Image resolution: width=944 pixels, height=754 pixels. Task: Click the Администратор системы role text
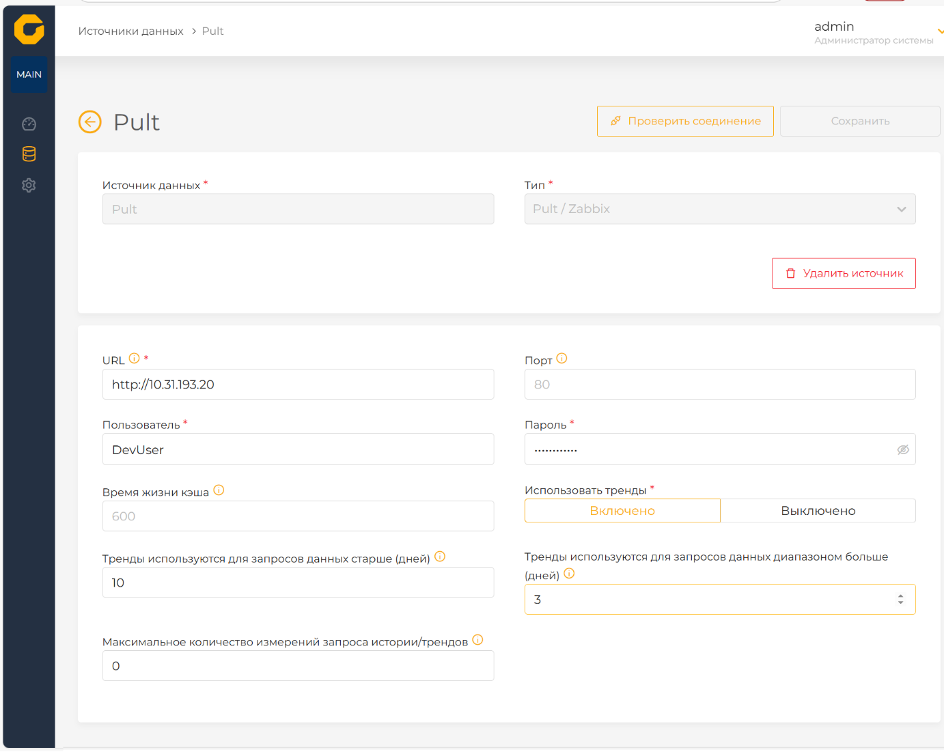(874, 40)
